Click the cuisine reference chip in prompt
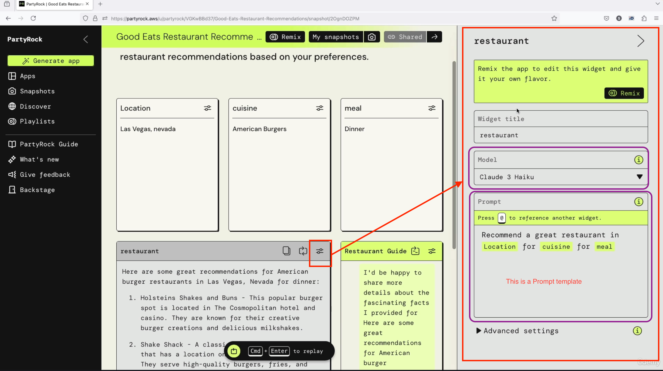This screenshot has height=371, width=663. coord(556,246)
